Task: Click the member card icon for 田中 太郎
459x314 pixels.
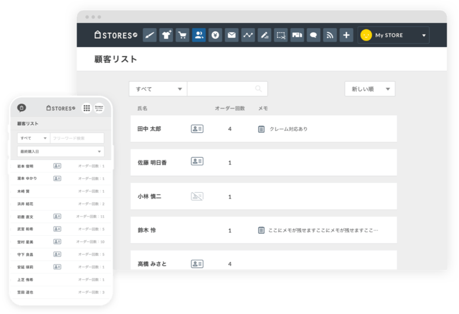Action: 197,129
